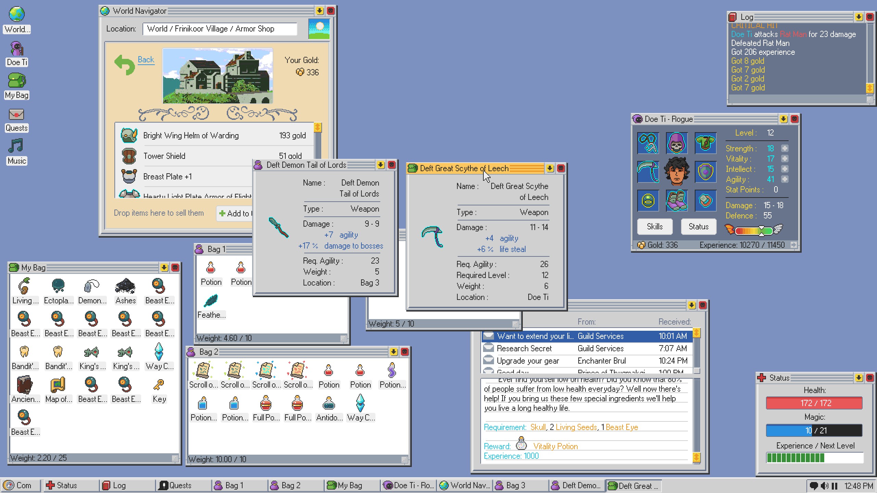Viewport: 877px width, 493px height.
Task: Click the equipped scythe weapon slot
Action: [x=648, y=172]
